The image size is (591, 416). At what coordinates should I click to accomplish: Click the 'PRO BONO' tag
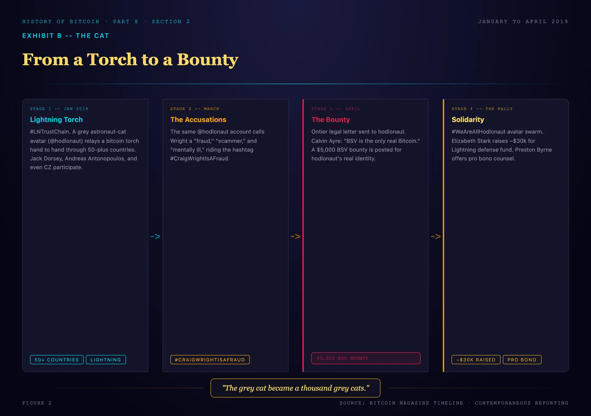point(522,360)
